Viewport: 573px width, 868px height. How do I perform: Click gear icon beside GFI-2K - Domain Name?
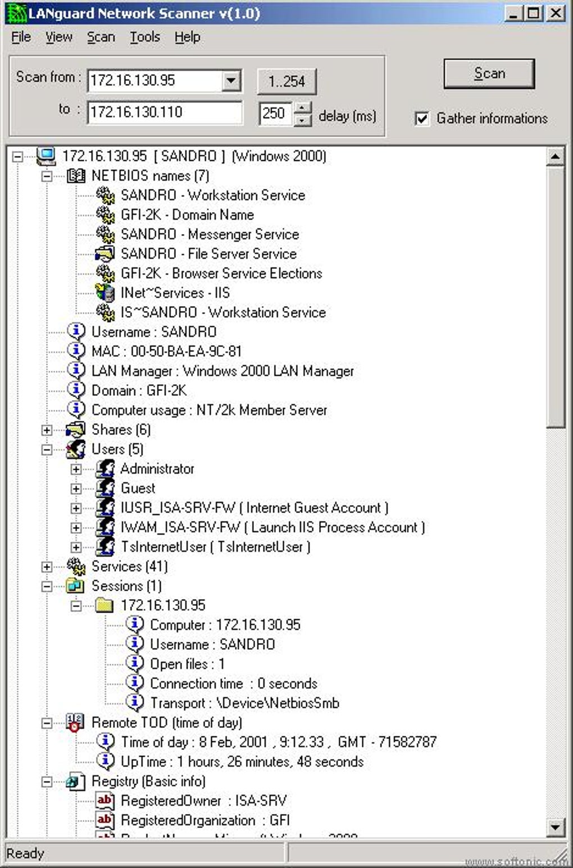(105, 214)
